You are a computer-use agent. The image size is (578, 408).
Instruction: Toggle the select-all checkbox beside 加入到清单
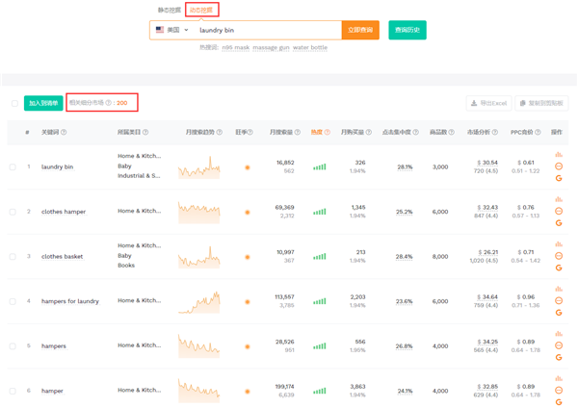pos(13,103)
